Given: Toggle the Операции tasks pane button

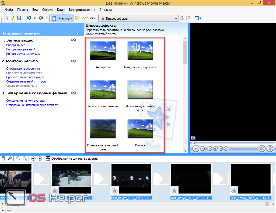Looking at the screenshot, I should tap(62, 18).
